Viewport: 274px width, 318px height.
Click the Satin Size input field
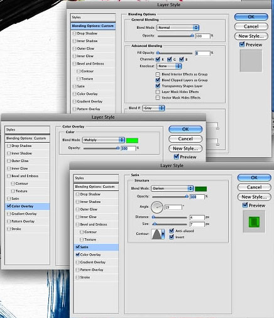coord(197,224)
